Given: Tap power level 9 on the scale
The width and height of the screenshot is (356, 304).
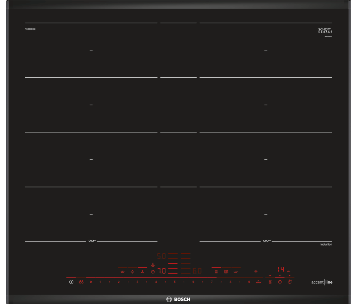Looking at the screenshot, I should tap(249, 282).
